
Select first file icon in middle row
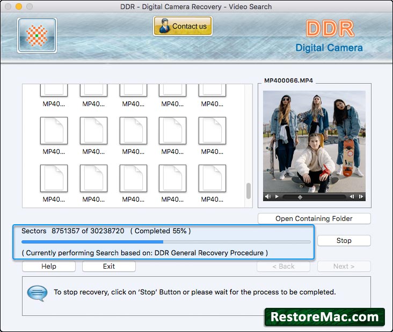pyautogui.click(x=54, y=131)
